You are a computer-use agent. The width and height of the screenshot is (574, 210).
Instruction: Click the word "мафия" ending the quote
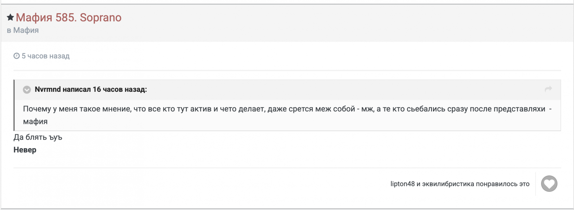(35, 122)
